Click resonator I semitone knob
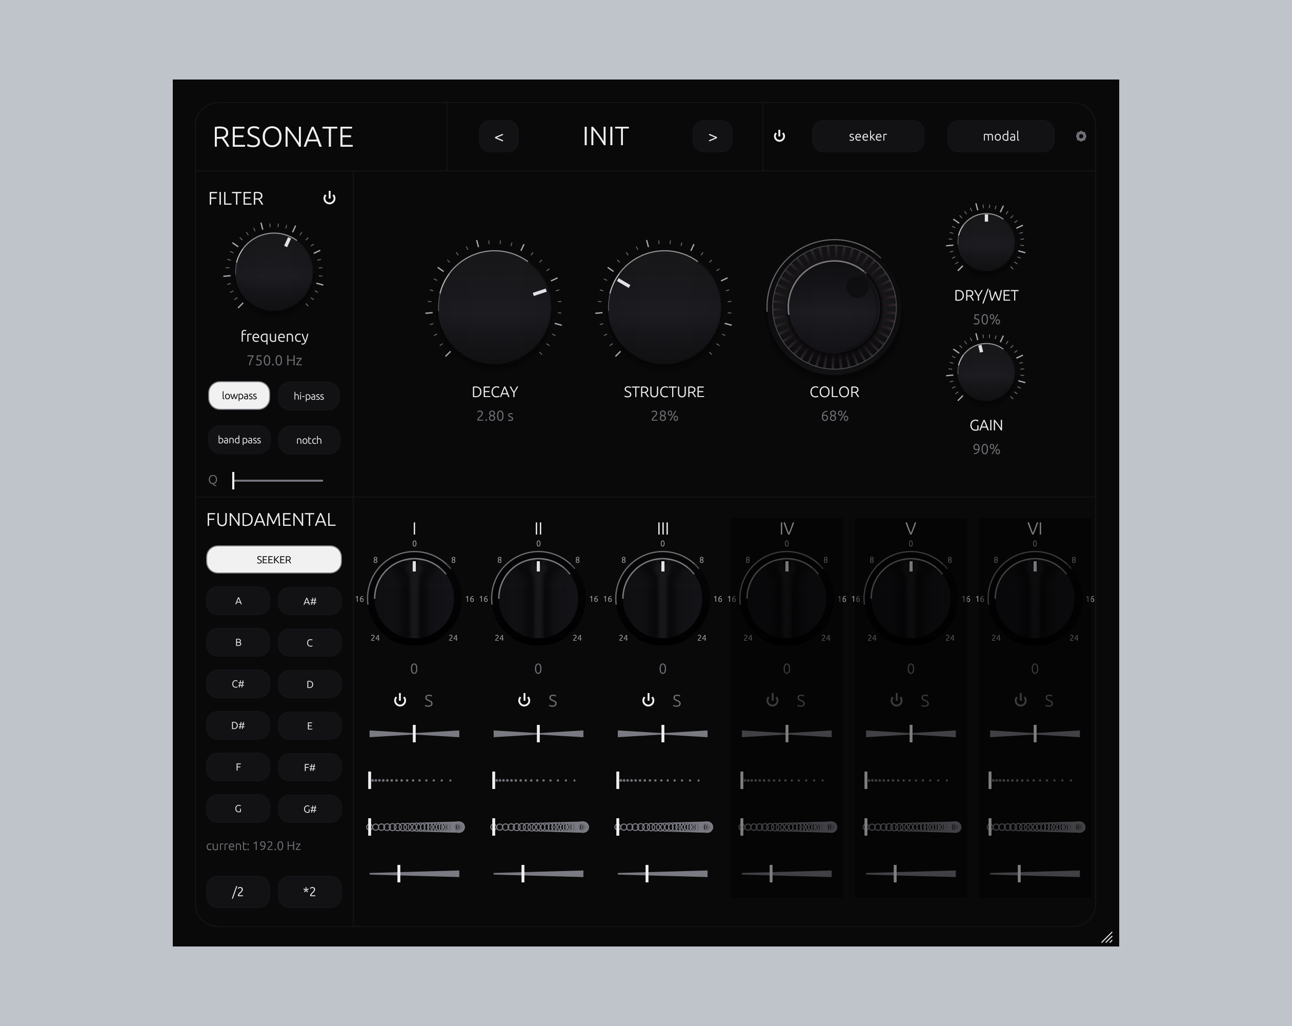The image size is (1292, 1026). (x=414, y=599)
